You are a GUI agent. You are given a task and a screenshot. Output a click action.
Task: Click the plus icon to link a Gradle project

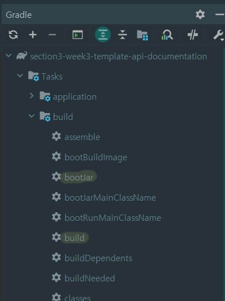tap(33, 35)
